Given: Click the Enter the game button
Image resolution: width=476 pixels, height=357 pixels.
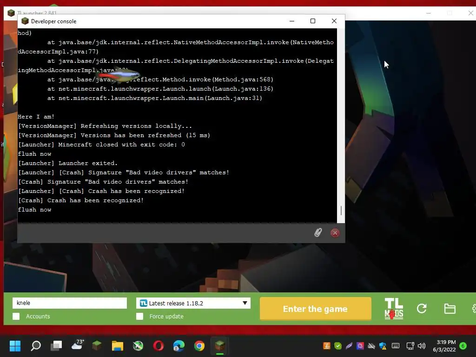Looking at the screenshot, I should tap(316, 309).
